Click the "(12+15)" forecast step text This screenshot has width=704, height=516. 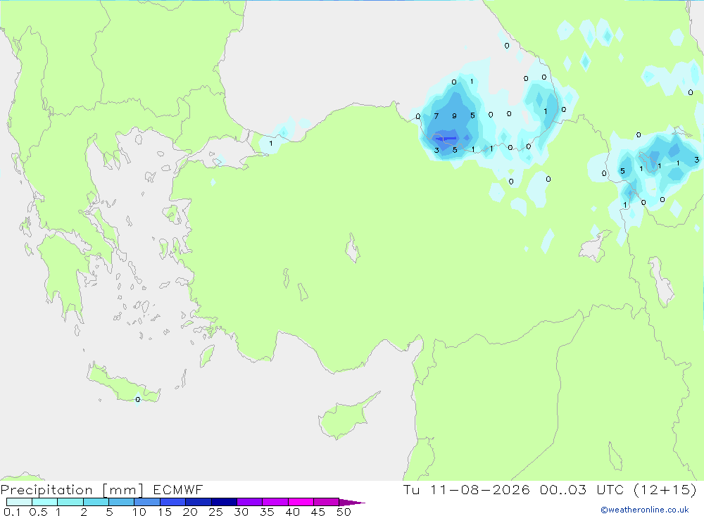click(665, 489)
